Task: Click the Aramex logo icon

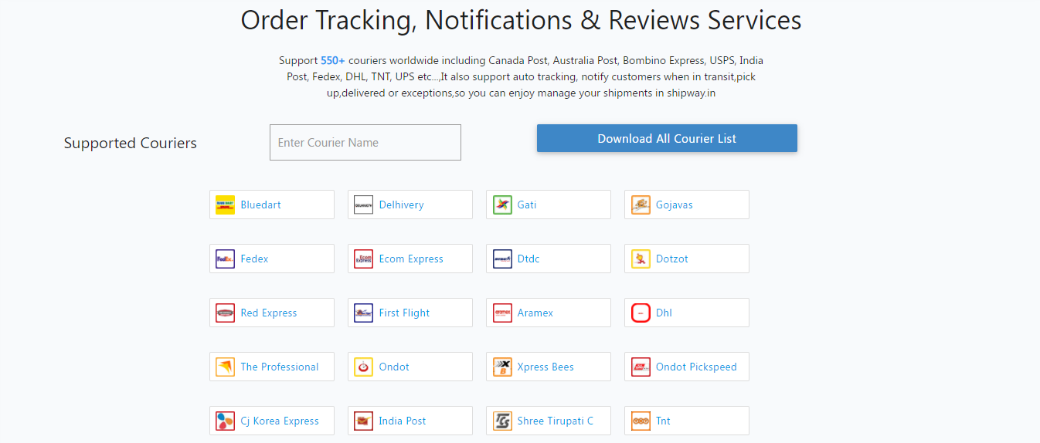Action: 502,313
